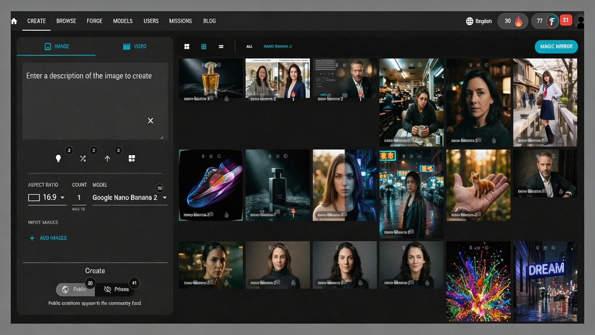The height and width of the screenshot is (335, 595).
Task: Open the MODELS menu item
Action: pyautogui.click(x=123, y=21)
